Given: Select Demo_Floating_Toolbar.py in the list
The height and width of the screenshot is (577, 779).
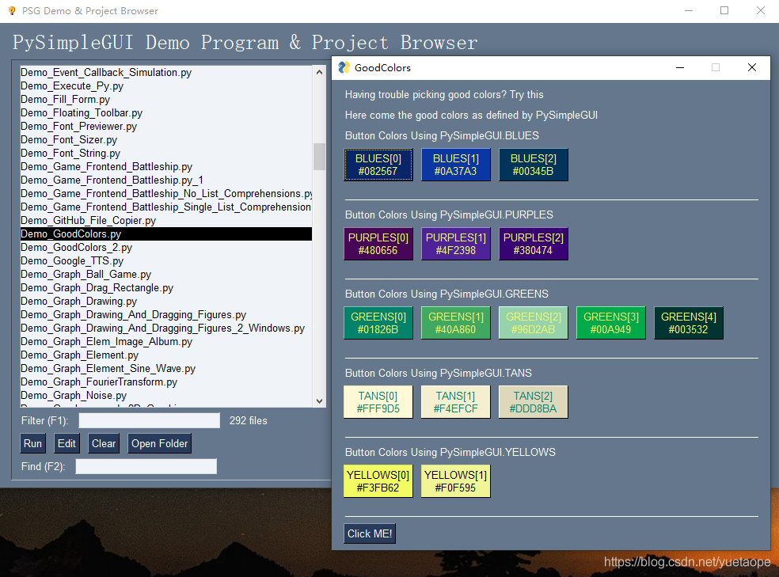Looking at the screenshot, I should [x=166, y=112].
